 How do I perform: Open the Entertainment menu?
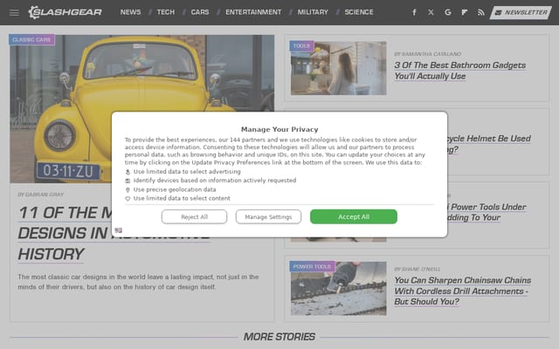click(253, 12)
